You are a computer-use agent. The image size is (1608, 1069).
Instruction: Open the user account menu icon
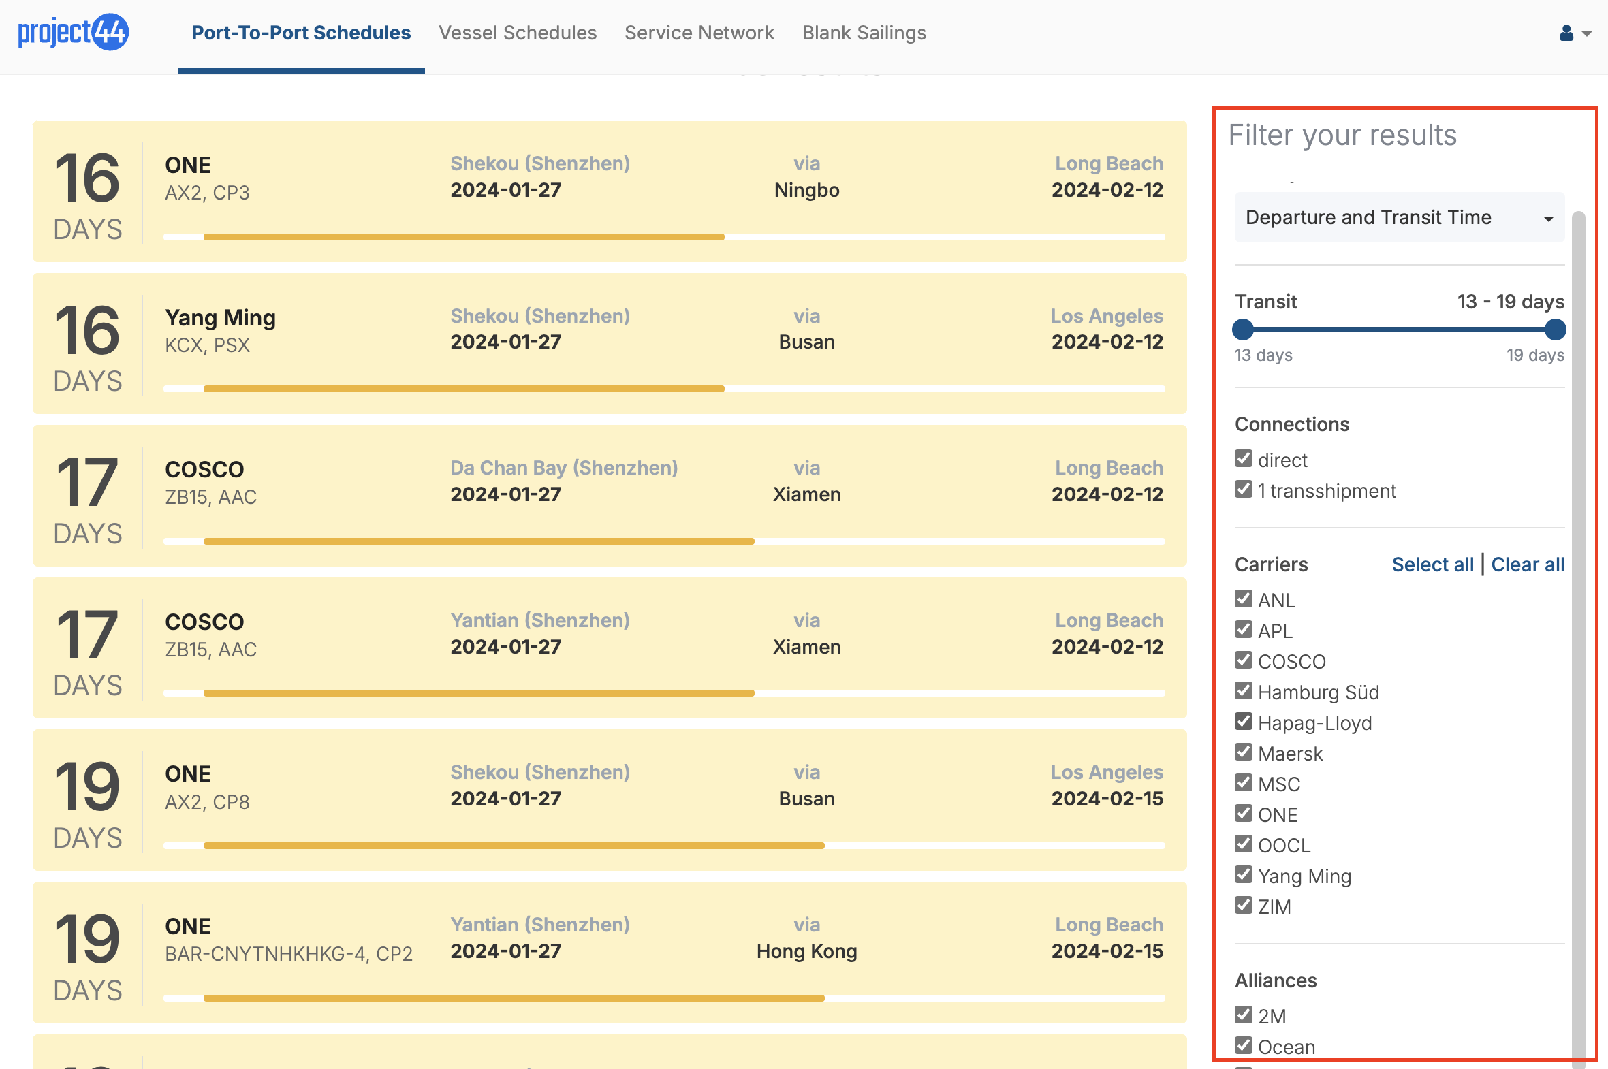coord(1566,33)
